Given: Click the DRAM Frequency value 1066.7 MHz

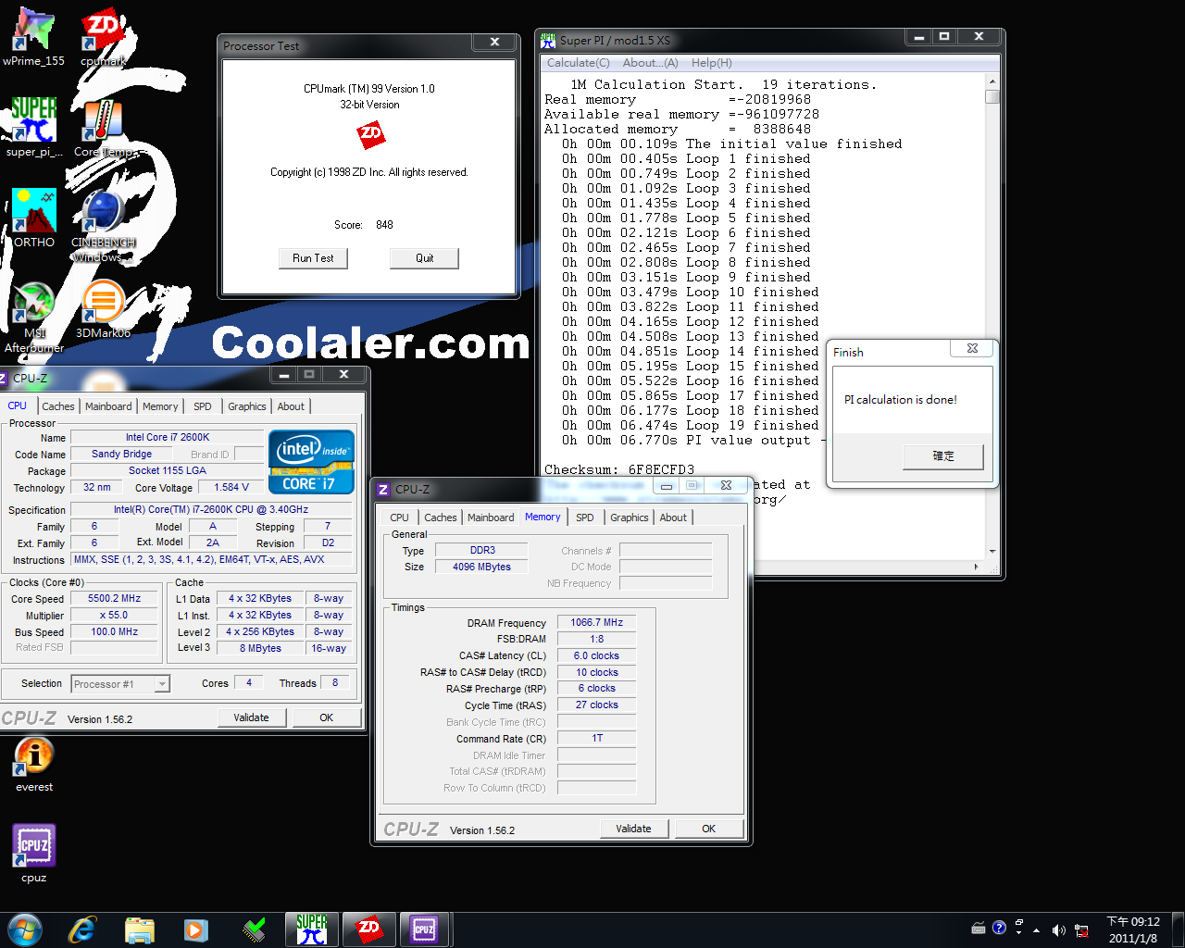Looking at the screenshot, I should pos(596,623).
